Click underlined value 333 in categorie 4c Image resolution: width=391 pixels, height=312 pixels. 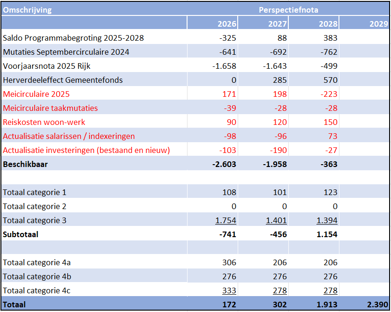229,290
